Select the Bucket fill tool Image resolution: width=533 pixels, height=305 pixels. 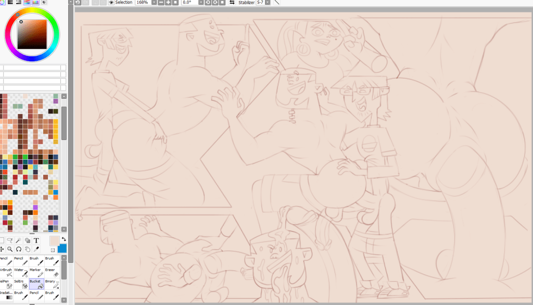[35, 284]
